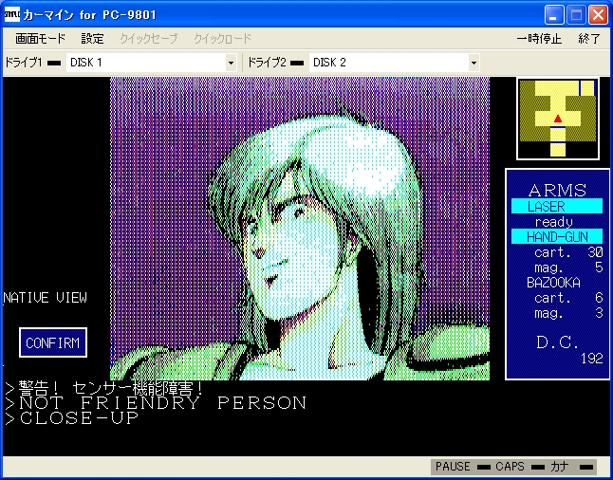
Task: Click the character close-up portrait
Action: point(300,229)
